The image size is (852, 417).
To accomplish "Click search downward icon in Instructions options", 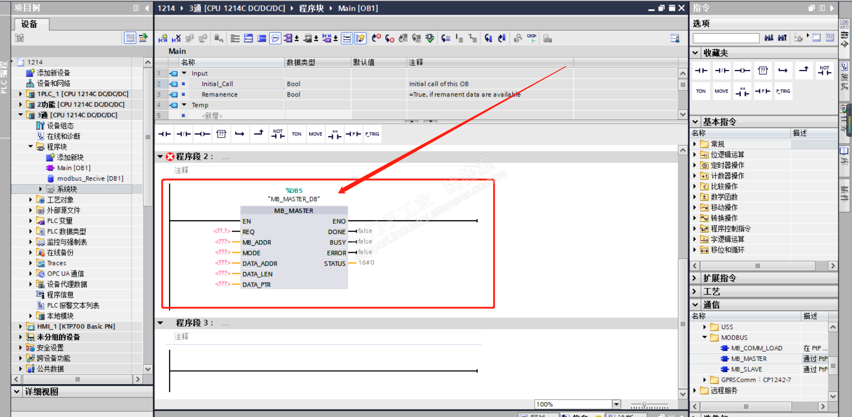I will click(x=769, y=38).
